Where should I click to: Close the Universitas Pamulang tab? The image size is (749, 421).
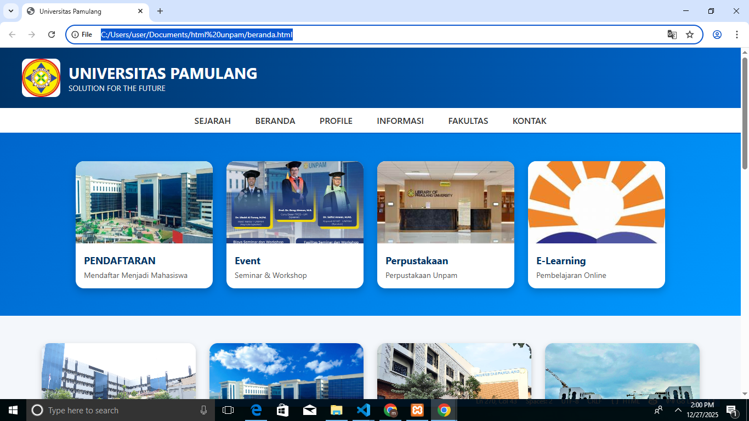click(x=140, y=11)
